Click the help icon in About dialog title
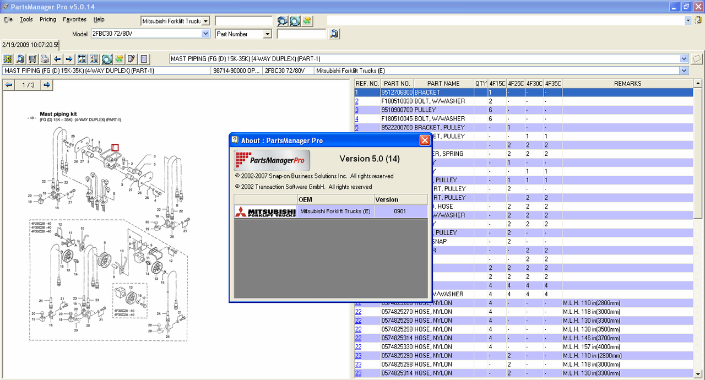 tap(235, 140)
